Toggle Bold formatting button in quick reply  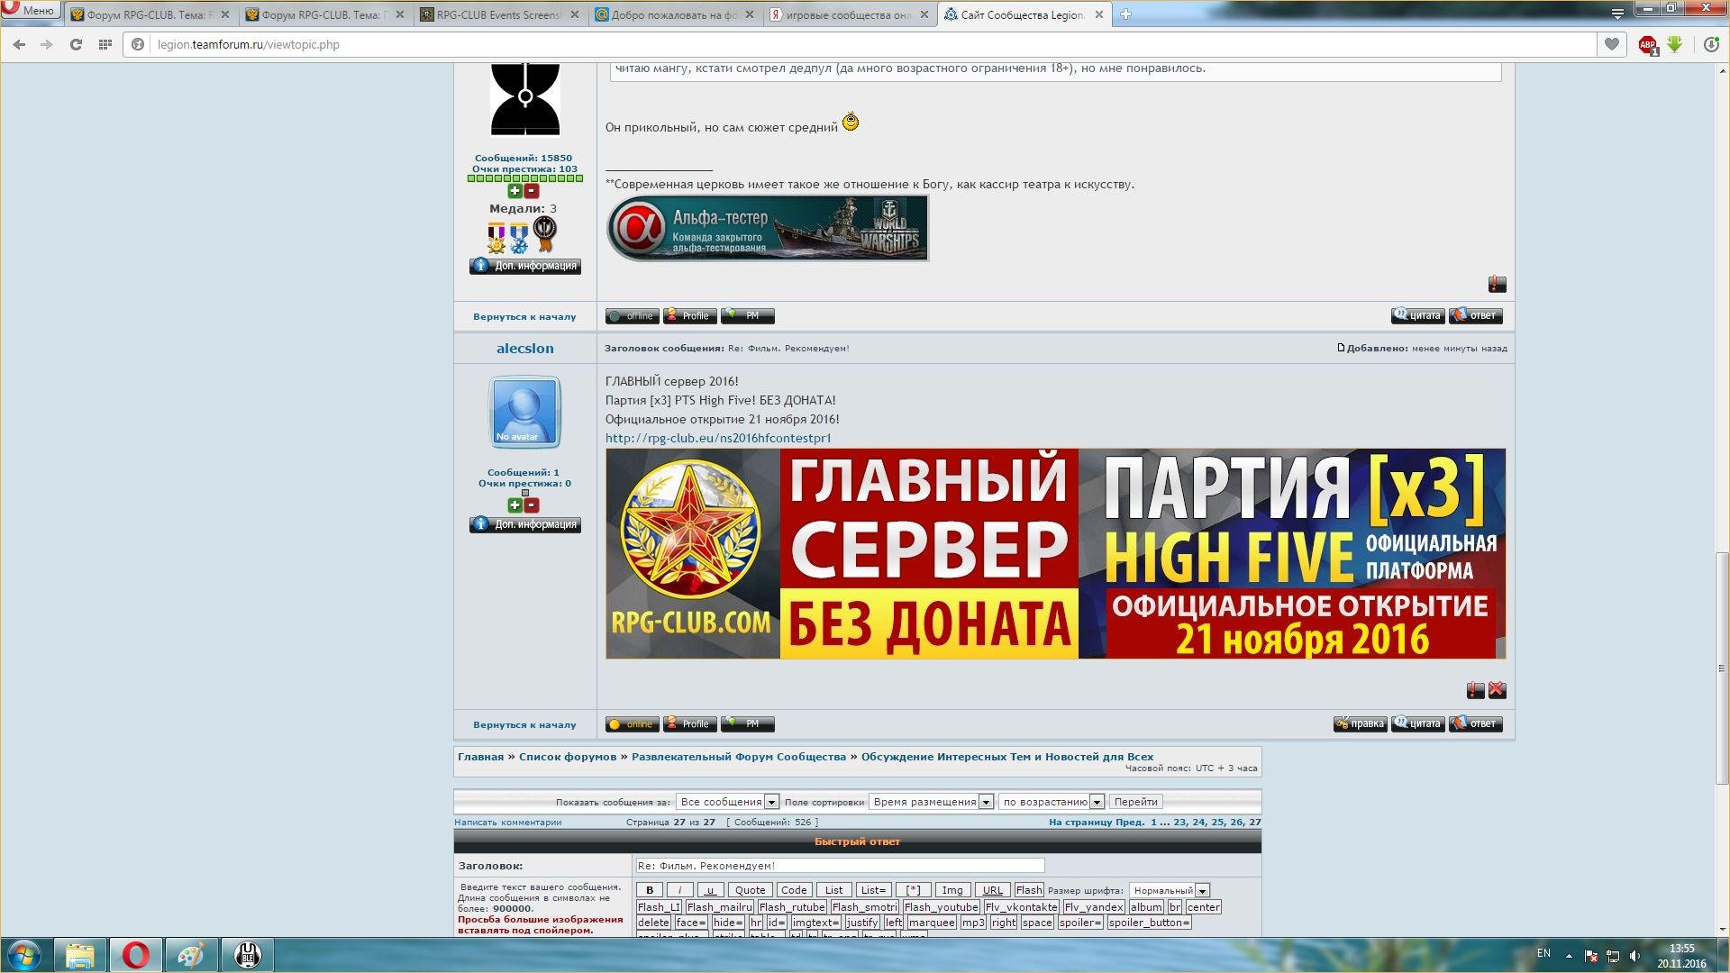(x=649, y=890)
